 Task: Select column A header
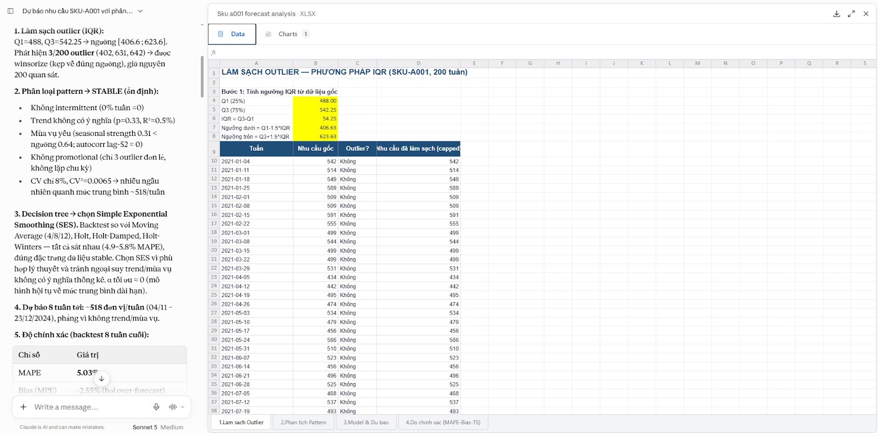pos(256,64)
